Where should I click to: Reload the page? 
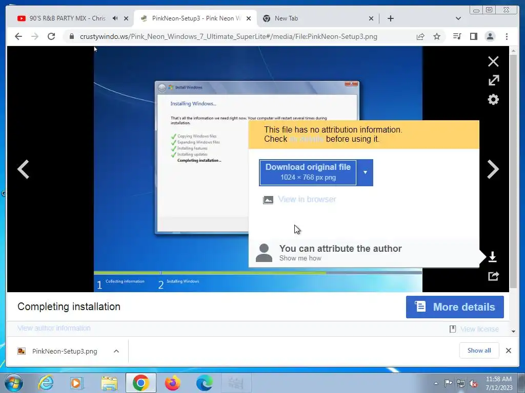(51, 36)
